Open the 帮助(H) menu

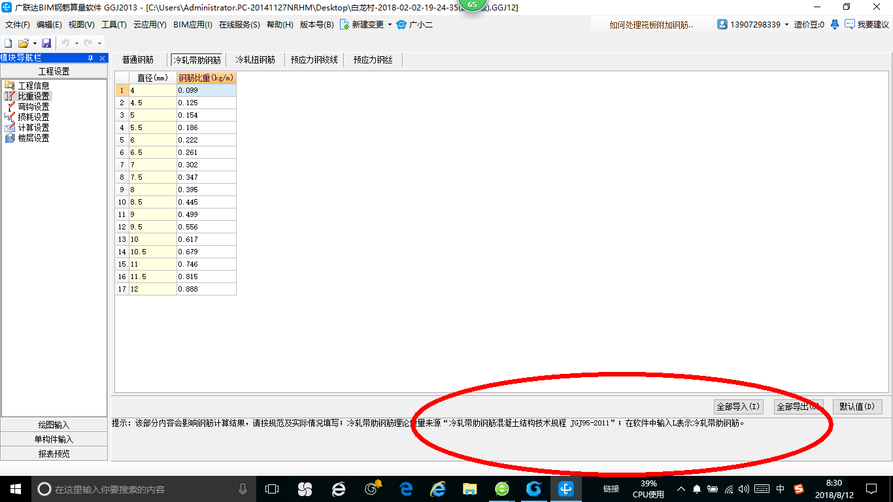(280, 25)
